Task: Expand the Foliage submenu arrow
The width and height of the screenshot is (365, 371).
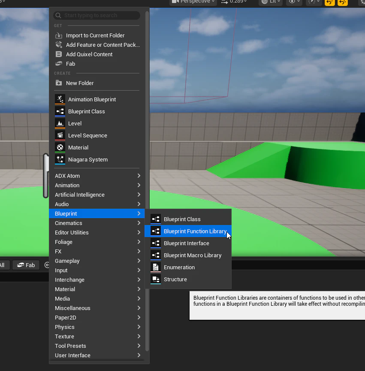Action: pos(139,242)
